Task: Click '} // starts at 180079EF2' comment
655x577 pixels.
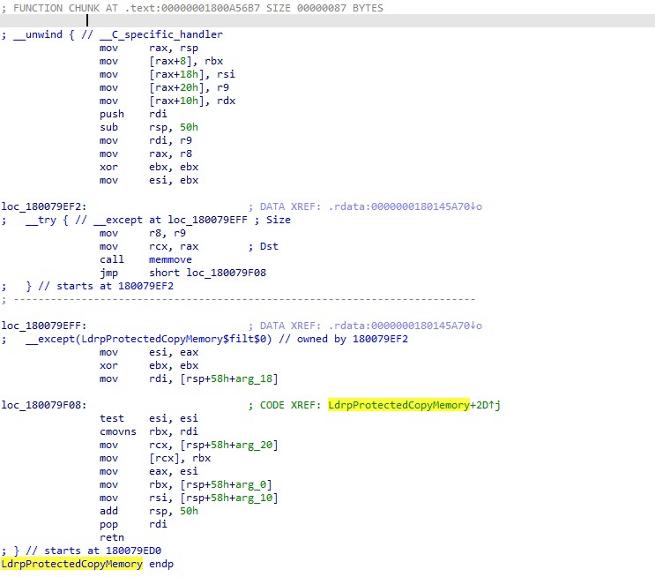Action: pos(100,287)
